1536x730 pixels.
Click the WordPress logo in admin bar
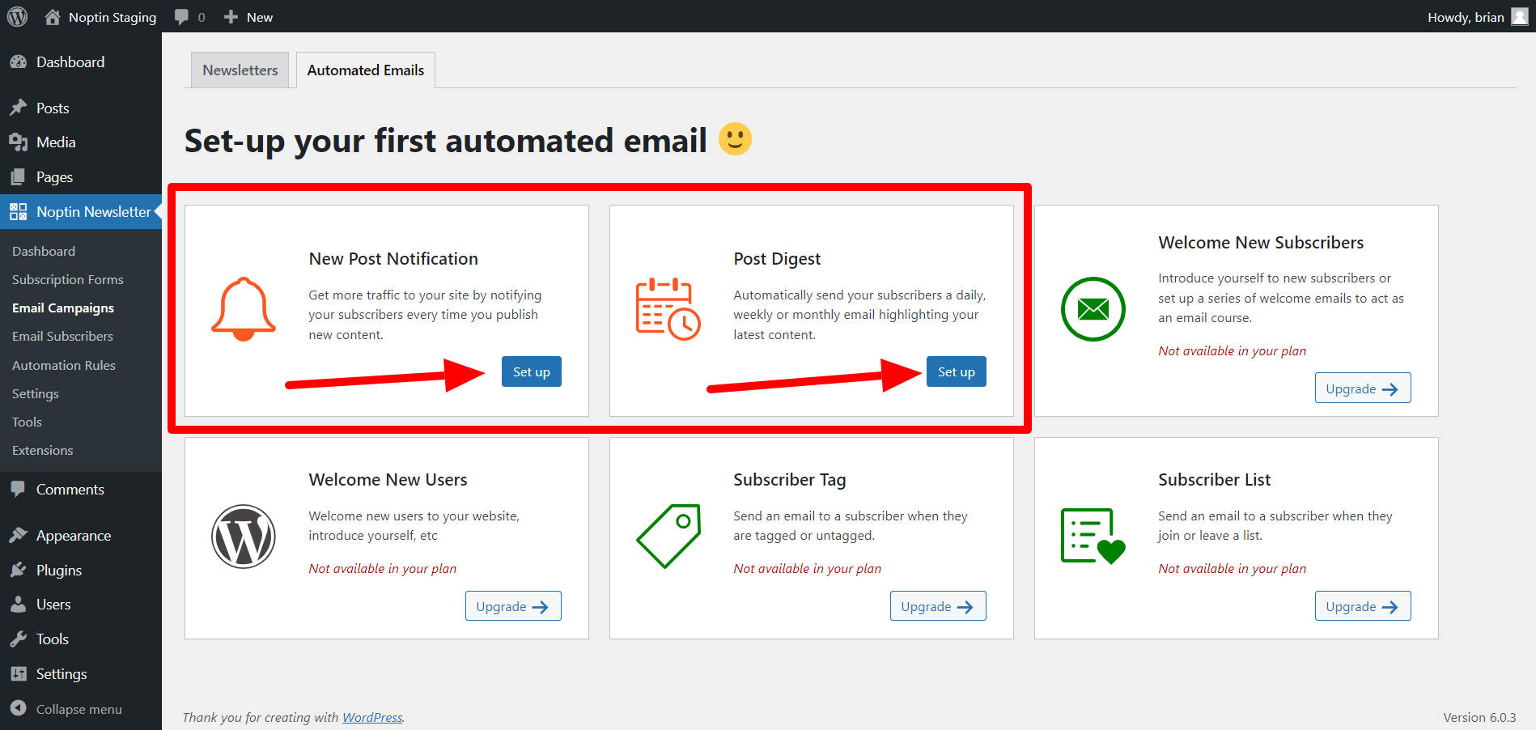[x=17, y=16]
